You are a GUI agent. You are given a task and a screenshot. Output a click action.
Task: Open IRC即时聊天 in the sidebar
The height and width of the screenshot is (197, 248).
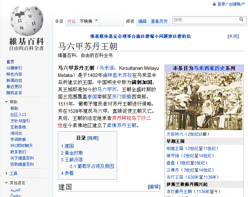[x=22, y=146]
